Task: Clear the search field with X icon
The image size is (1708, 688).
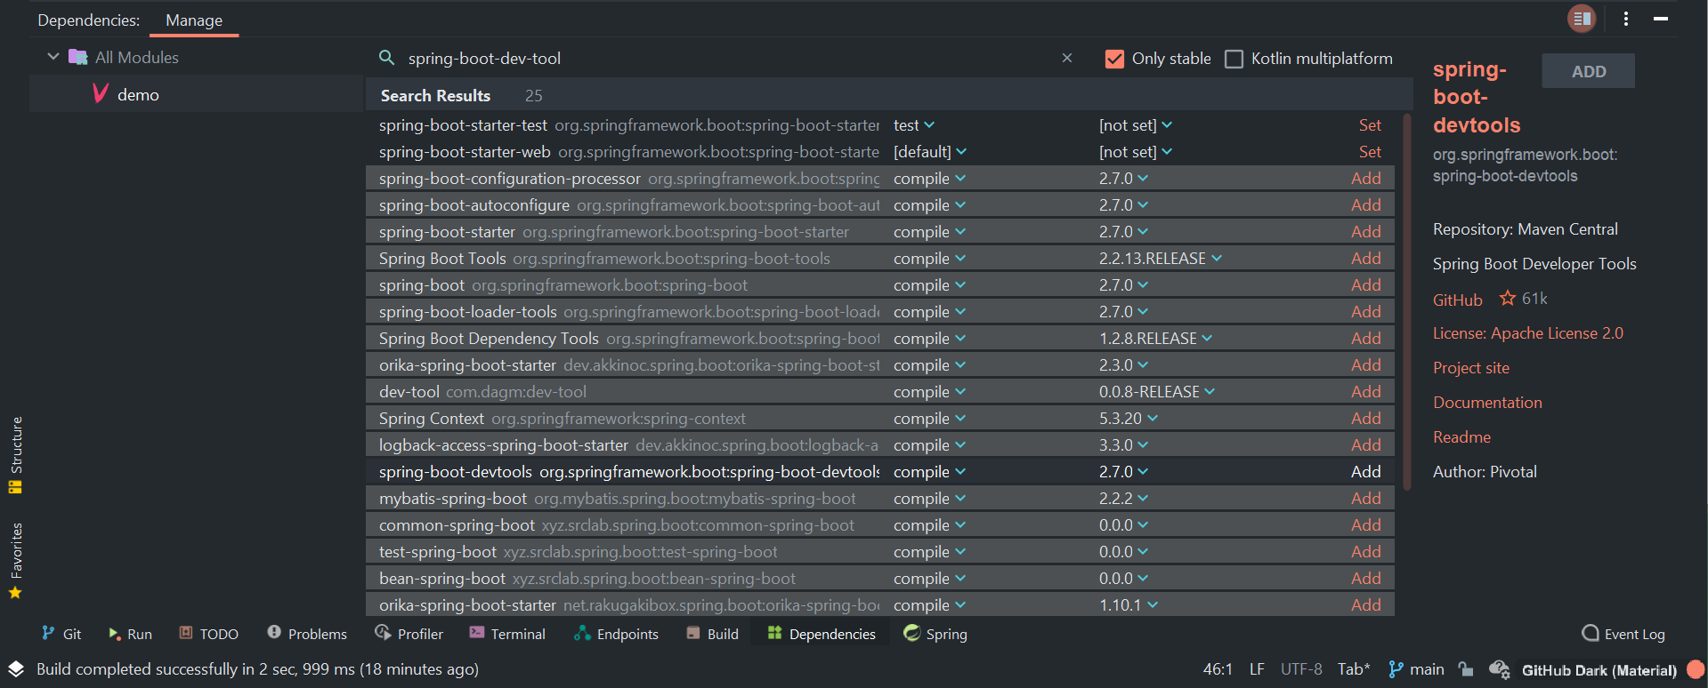Action: pyautogui.click(x=1067, y=58)
